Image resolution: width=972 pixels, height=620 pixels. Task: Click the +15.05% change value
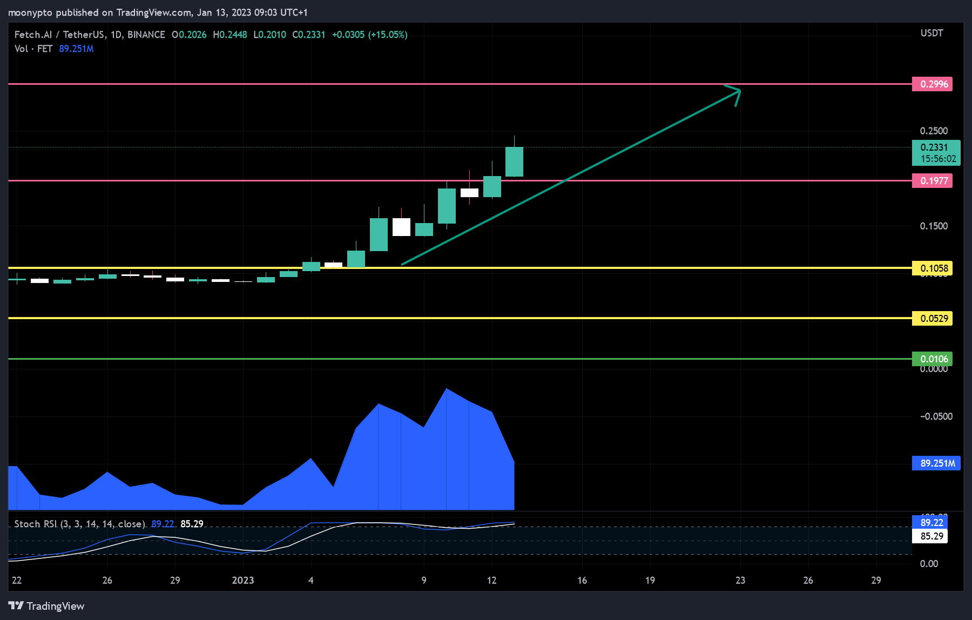(388, 35)
